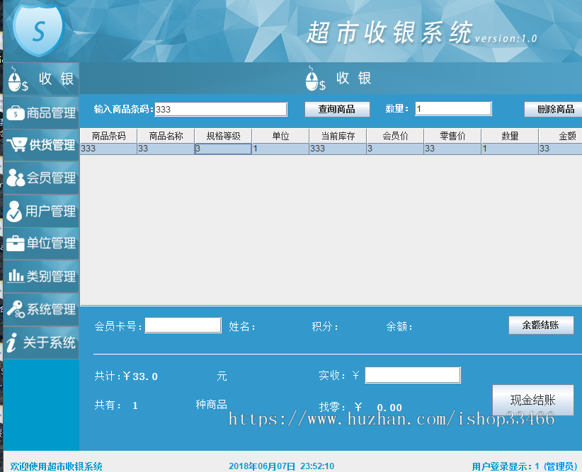
Task: Select the 供货管理 shopping cart icon
Action: pos(16,144)
